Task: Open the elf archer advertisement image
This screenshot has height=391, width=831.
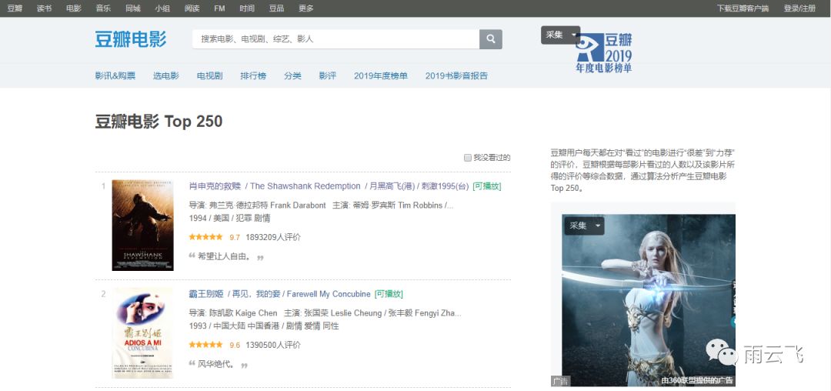Action: (648, 300)
